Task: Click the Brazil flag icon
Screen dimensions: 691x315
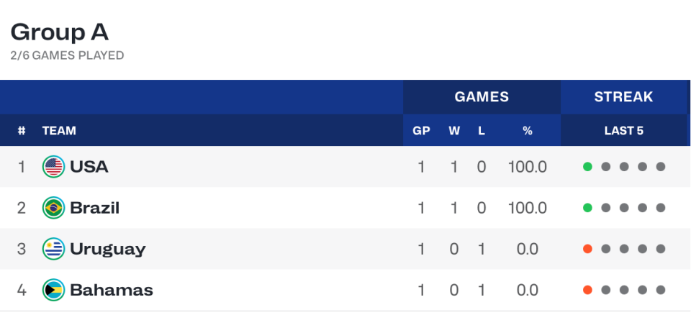Action: (54, 208)
